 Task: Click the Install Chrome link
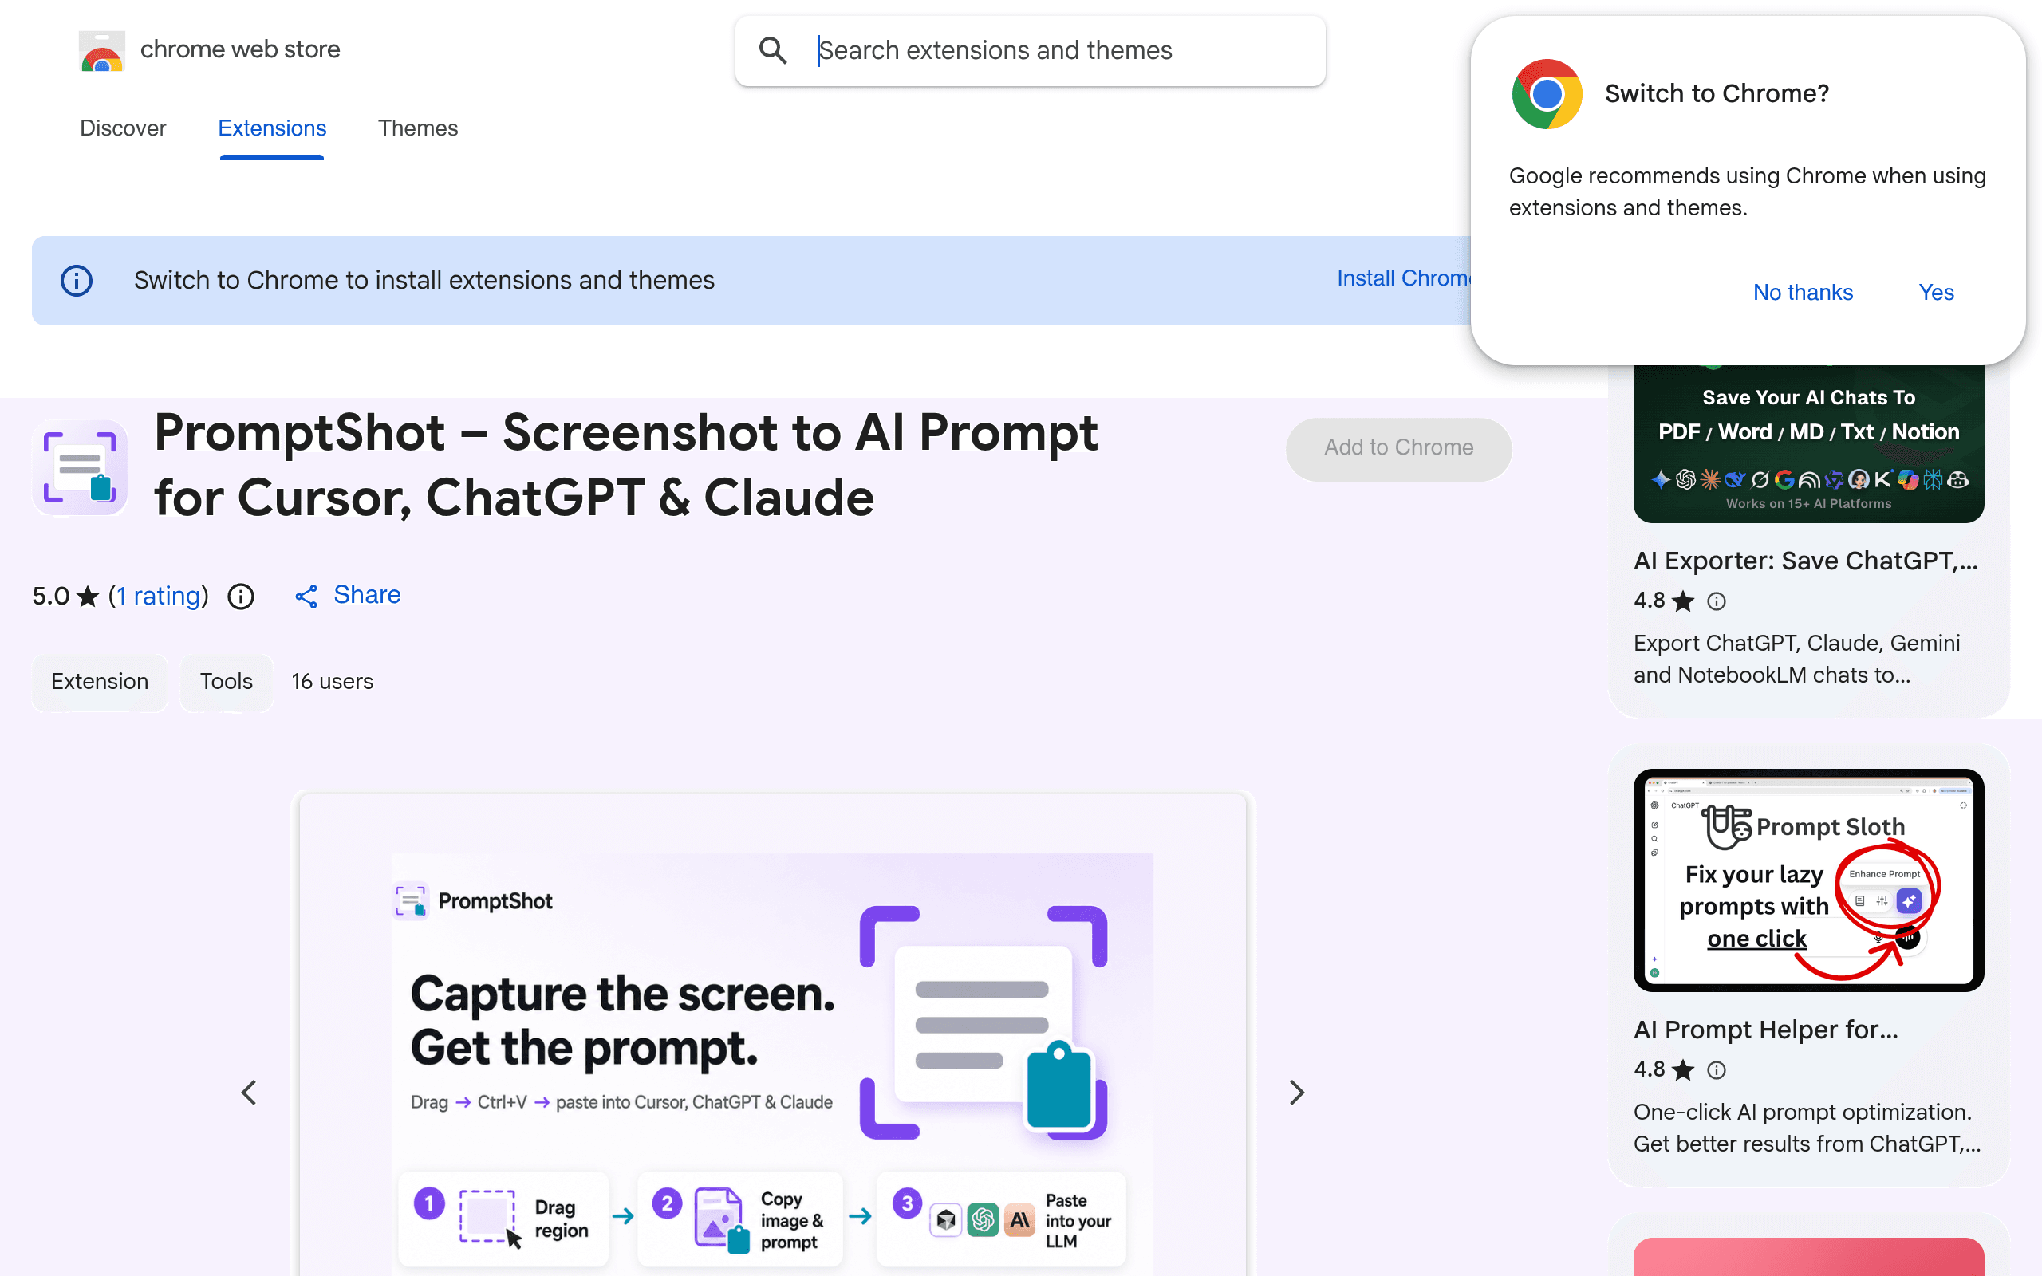[1404, 278]
